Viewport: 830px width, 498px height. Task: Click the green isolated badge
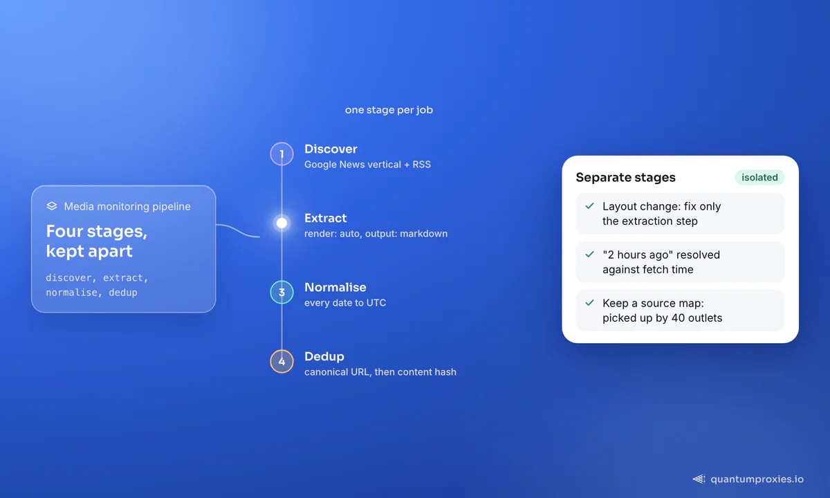point(759,178)
